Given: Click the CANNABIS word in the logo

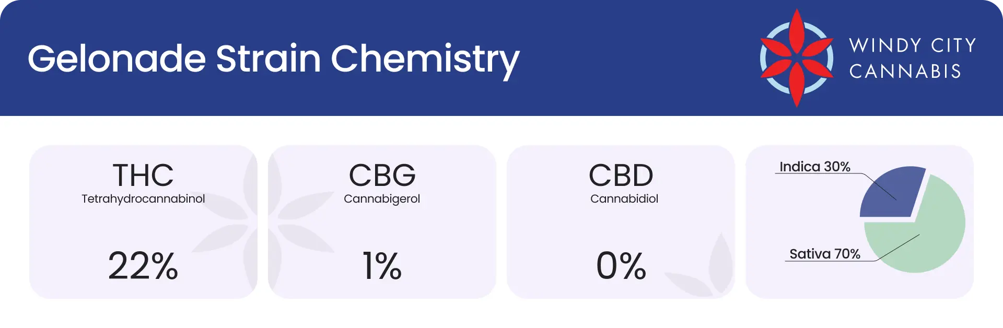Looking at the screenshot, I should coord(905,71).
